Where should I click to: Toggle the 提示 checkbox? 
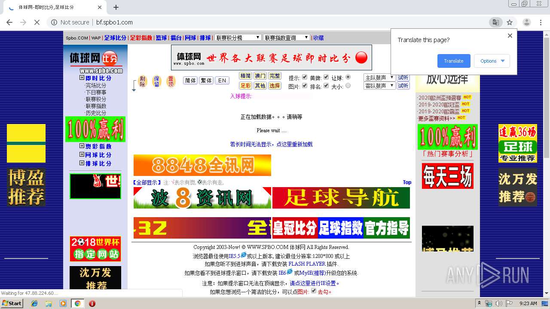tap(305, 77)
